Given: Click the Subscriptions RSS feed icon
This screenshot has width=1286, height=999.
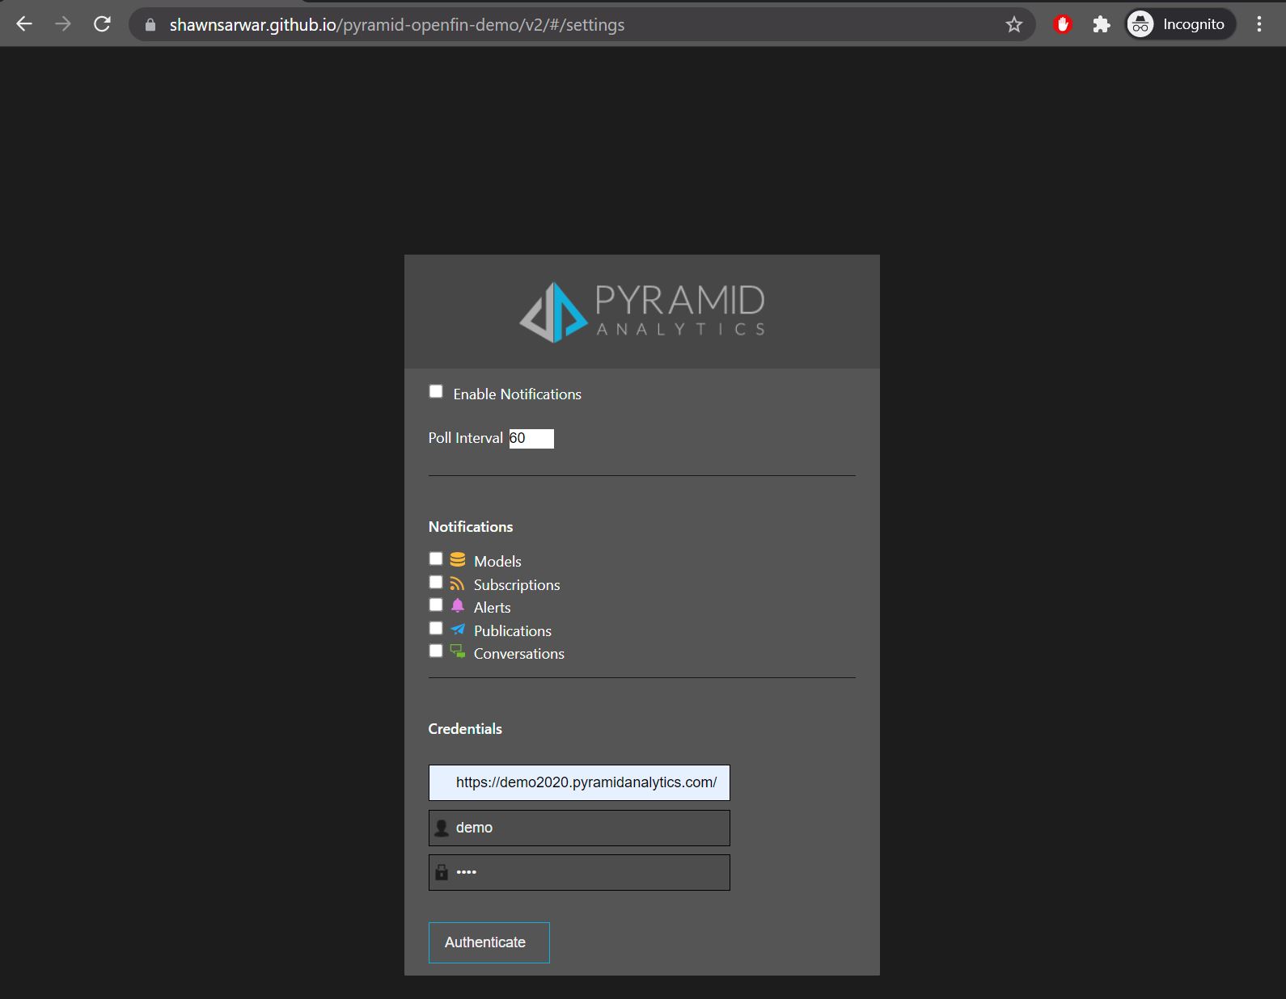Looking at the screenshot, I should click(458, 584).
